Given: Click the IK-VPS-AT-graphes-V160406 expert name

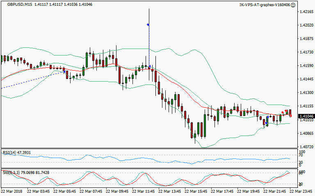Looking at the screenshot, I should (265, 5).
